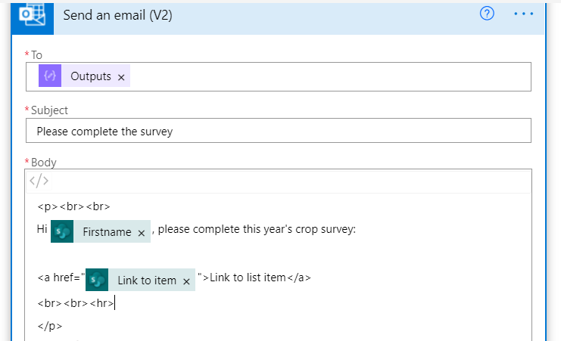Place cursor after the hr tag

[115, 304]
